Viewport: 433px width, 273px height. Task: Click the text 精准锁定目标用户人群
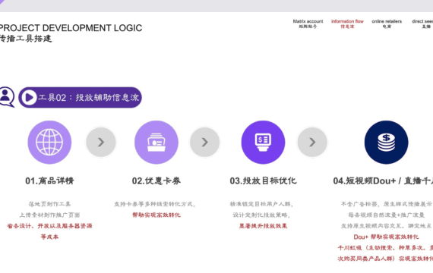(261, 204)
